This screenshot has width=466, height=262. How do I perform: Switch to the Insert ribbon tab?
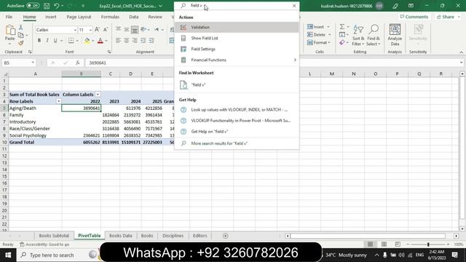50,17
